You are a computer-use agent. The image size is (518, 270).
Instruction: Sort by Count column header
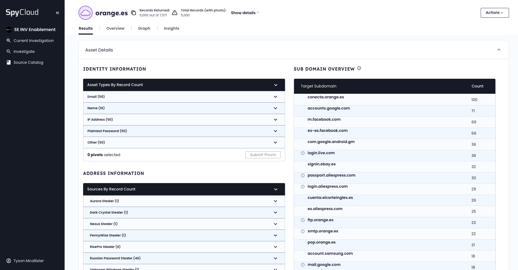tap(477, 86)
